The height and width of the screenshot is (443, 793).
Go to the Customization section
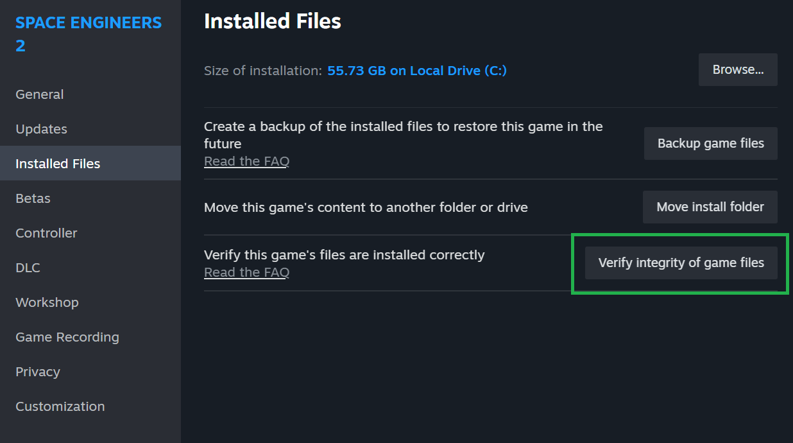coord(60,406)
